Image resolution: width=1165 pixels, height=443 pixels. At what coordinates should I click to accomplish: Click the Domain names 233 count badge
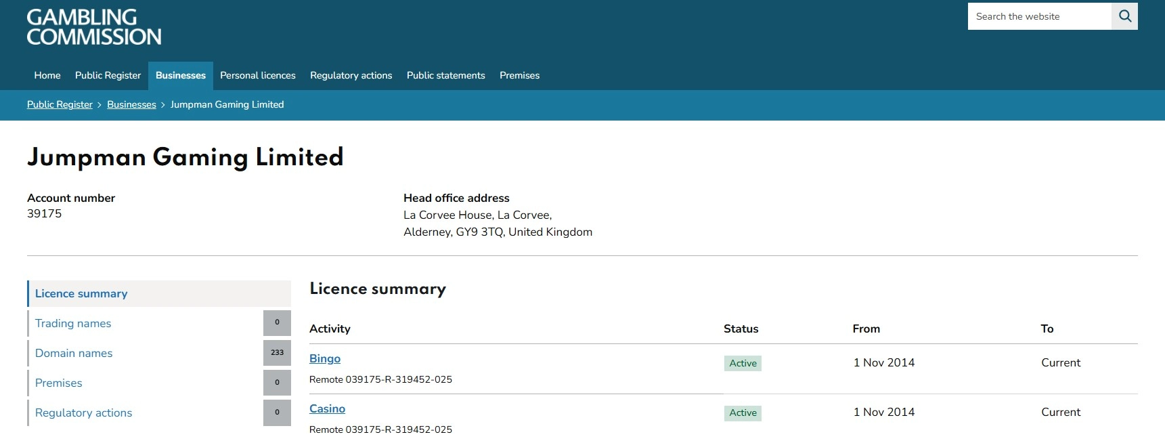(277, 353)
